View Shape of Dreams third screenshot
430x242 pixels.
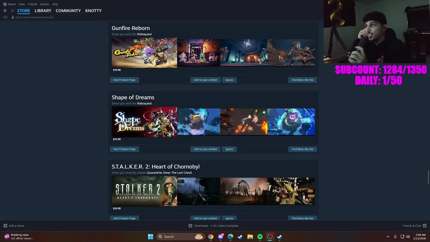291,122
